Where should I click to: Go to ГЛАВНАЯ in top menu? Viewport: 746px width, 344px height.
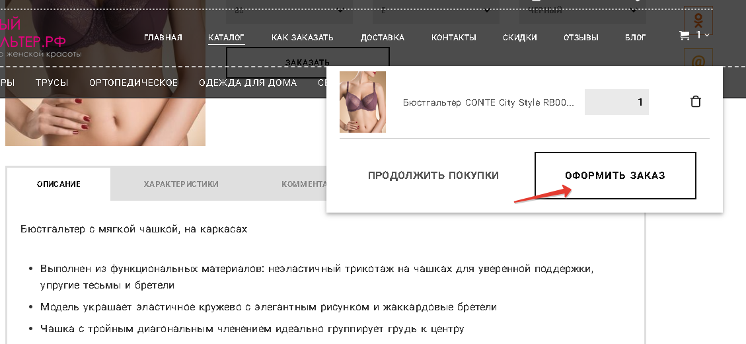163,38
